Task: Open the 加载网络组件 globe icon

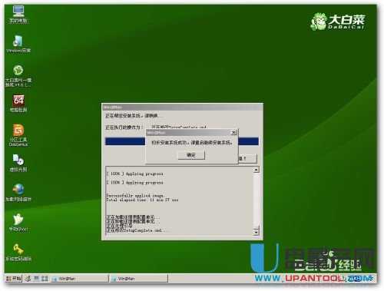Action: tap(18, 193)
